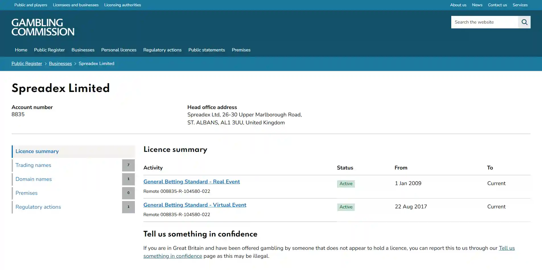Open the Domain names side tab
Image resolution: width=542 pixels, height=270 pixels.
[x=73, y=179]
